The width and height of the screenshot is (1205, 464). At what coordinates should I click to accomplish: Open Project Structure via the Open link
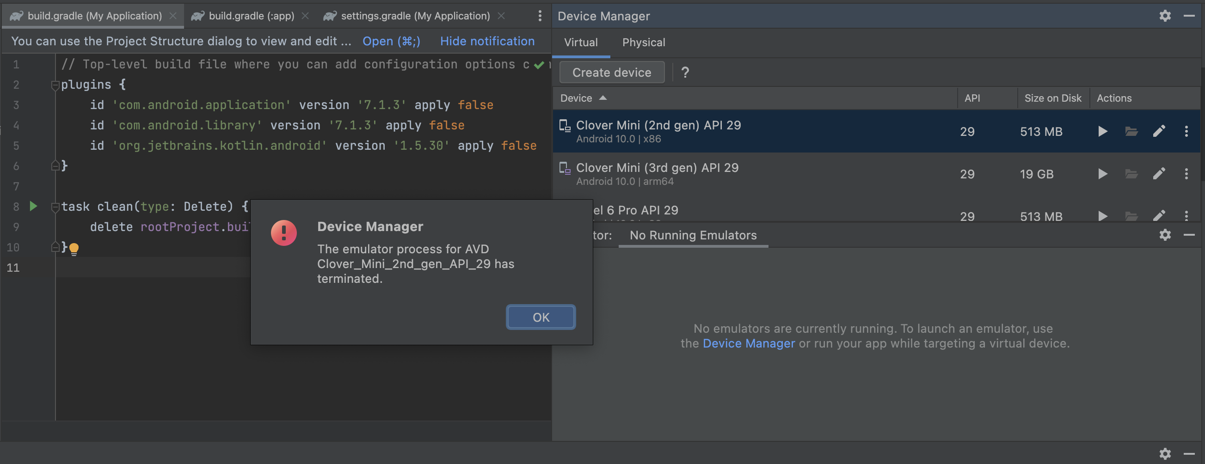pyautogui.click(x=391, y=41)
